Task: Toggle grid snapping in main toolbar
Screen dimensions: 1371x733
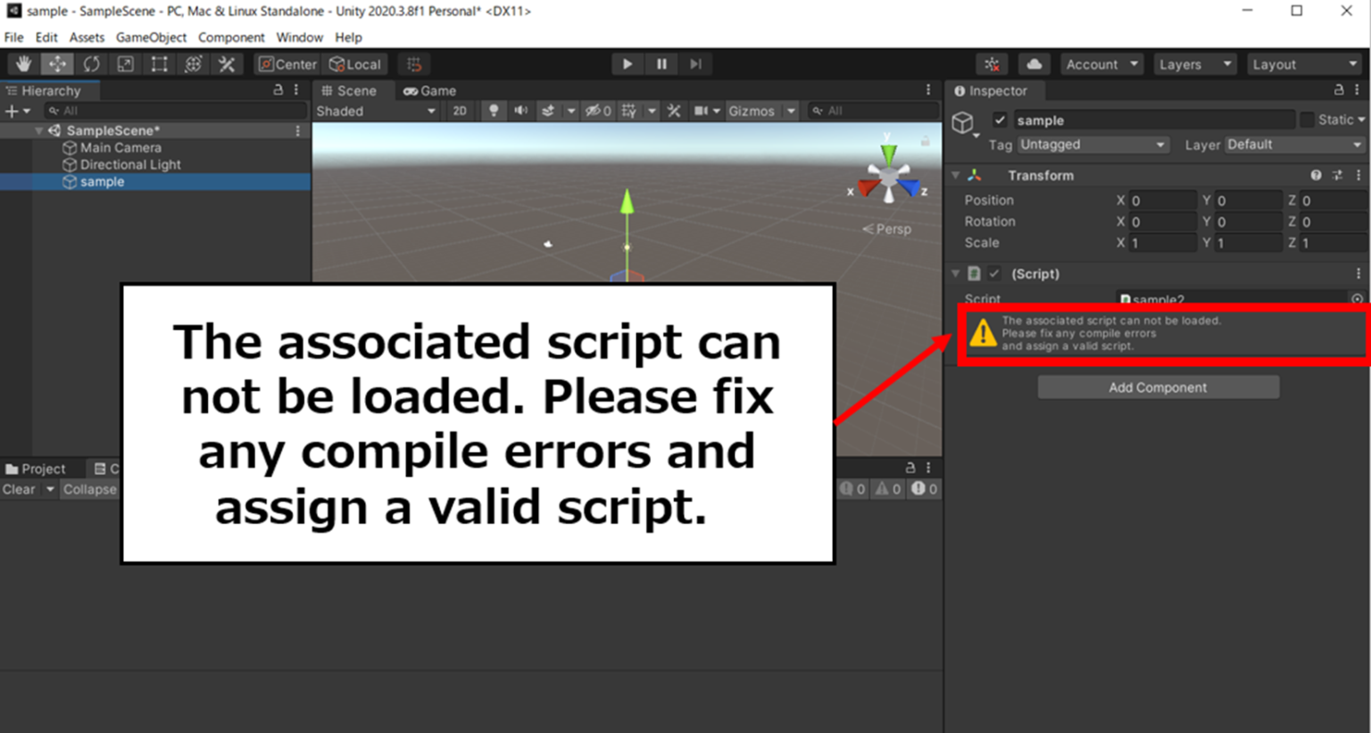Action: pyautogui.click(x=414, y=64)
